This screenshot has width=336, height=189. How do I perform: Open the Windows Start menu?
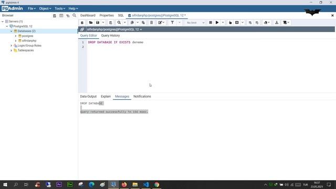pos(5,184)
